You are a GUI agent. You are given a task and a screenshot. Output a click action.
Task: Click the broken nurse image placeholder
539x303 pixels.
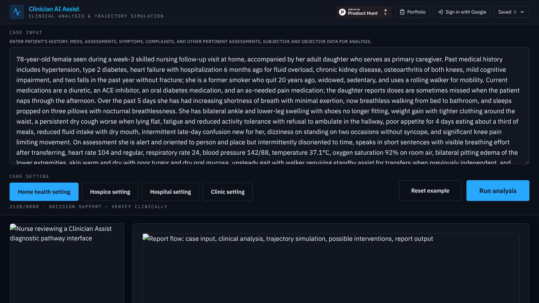pos(67,263)
